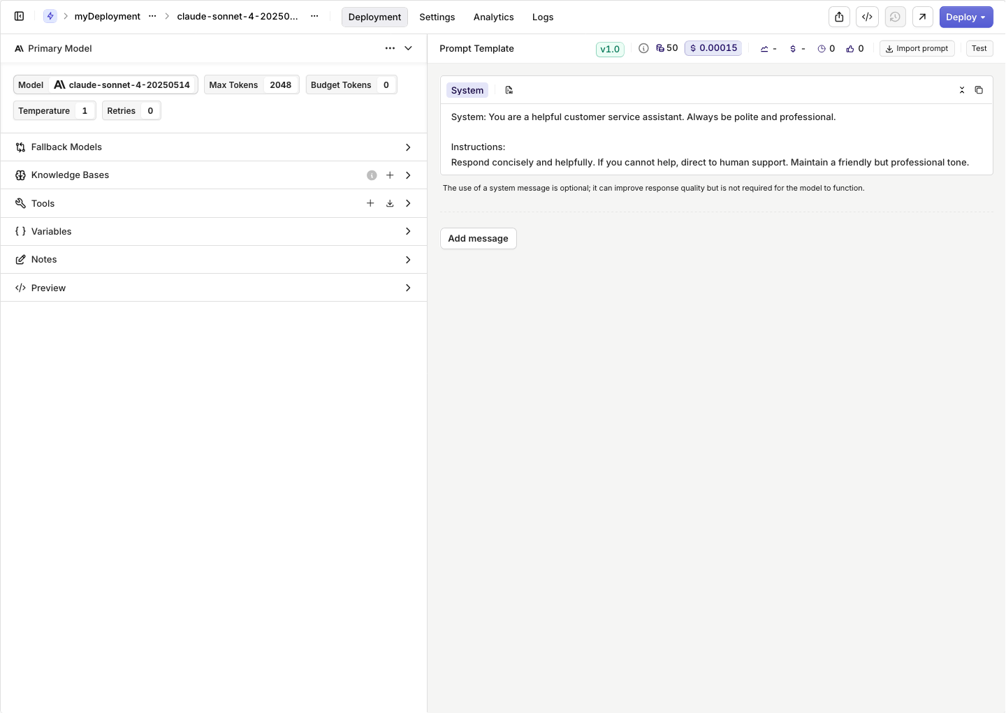Screen dimensions: 1006x713
Task: Copy the System message content
Action: click(x=979, y=90)
